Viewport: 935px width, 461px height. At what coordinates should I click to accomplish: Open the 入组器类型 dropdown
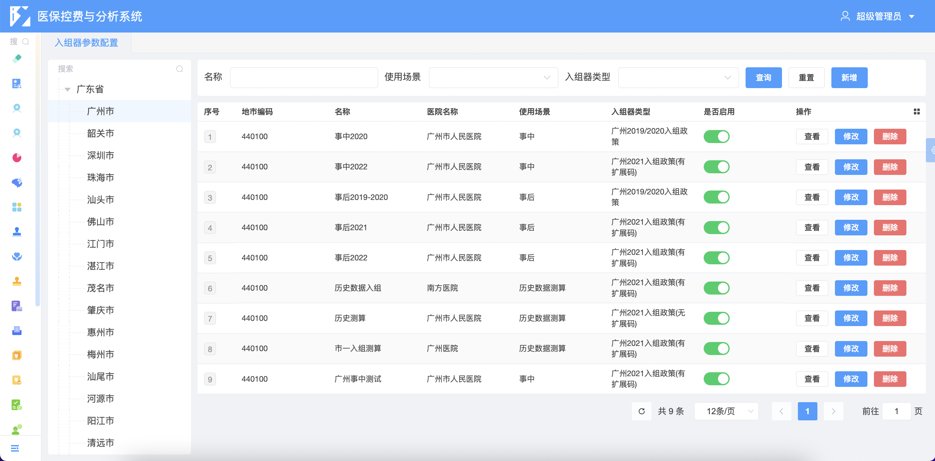click(x=678, y=77)
